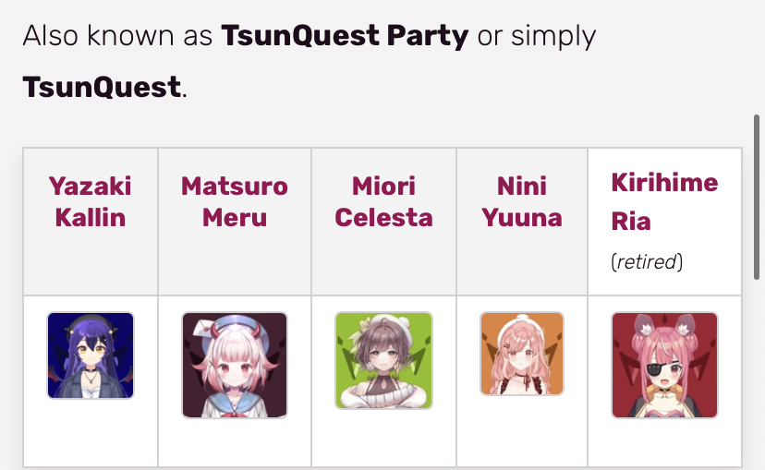Click blank header area under Miori Celesta name
This screenshot has height=470, width=765.
[383, 263]
